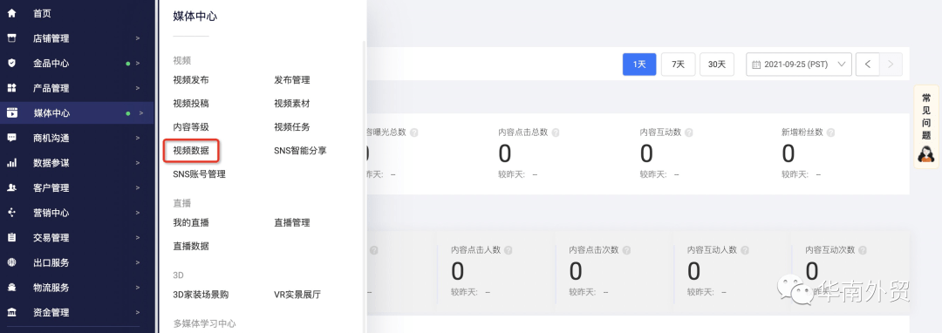Image resolution: width=942 pixels, height=333 pixels.
Task: Select the 1天 time range
Action: point(639,65)
